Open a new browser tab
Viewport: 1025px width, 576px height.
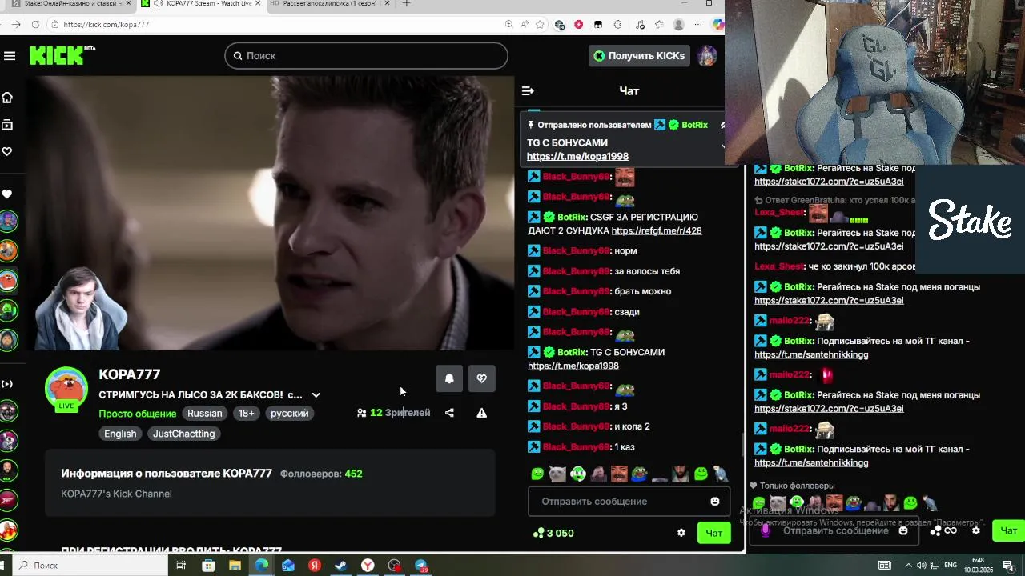tap(406, 4)
